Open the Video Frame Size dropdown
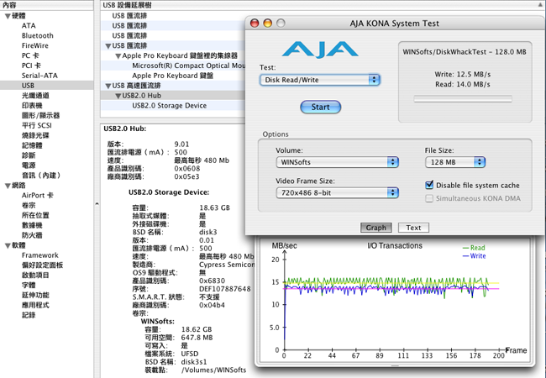 click(x=337, y=192)
